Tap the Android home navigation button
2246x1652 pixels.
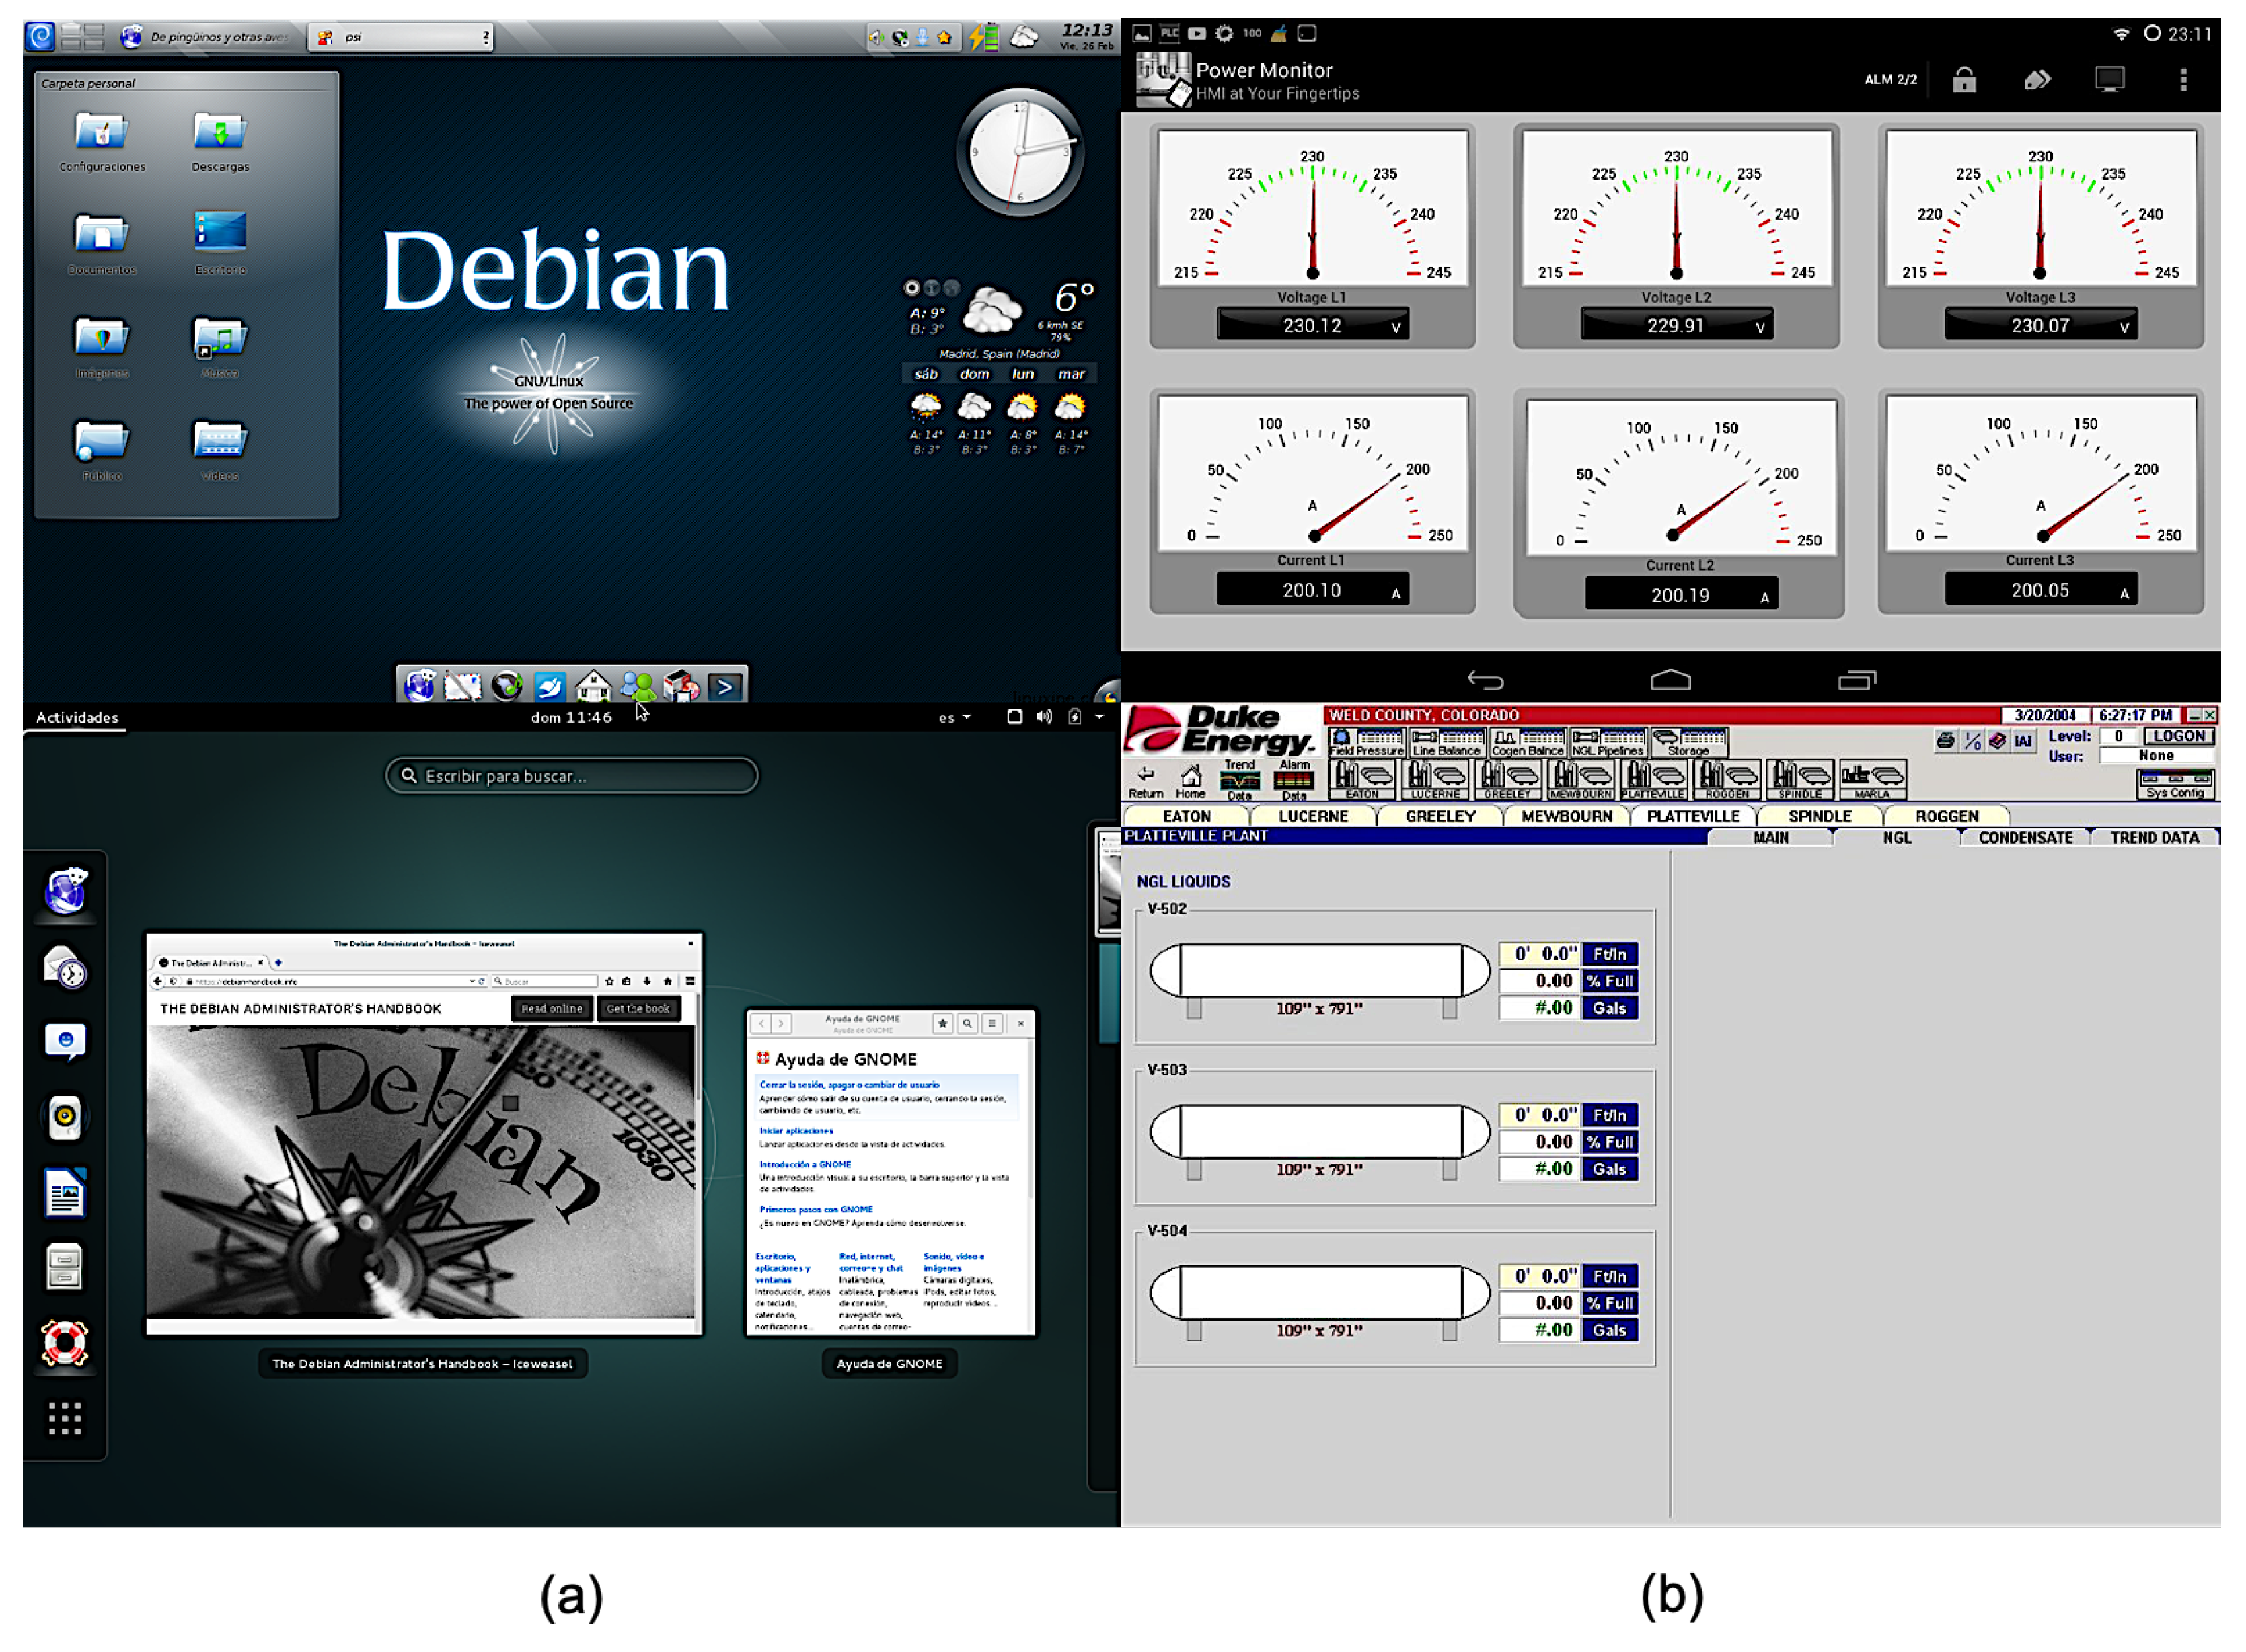1670,680
